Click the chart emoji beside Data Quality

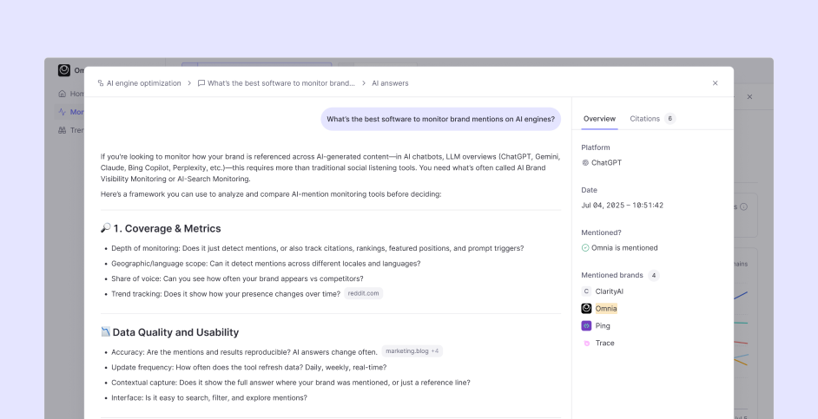pyautogui.click(x=105, y=331)
